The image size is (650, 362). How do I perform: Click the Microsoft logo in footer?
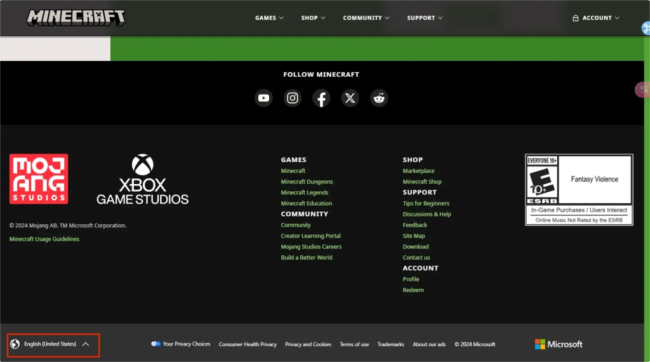point(559,344)
